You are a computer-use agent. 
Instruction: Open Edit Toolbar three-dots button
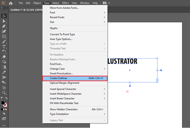[4, 125]
